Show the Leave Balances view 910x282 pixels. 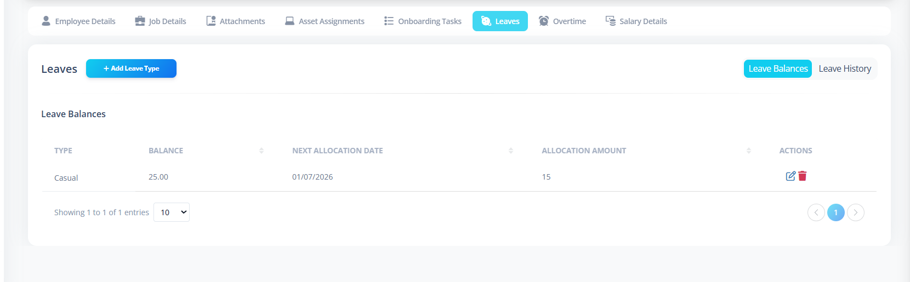point(778,68)
